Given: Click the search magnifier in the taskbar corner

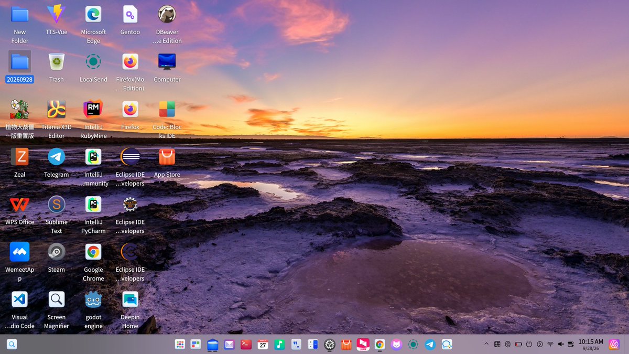Looking at the screenshot, I should [12, 345].
